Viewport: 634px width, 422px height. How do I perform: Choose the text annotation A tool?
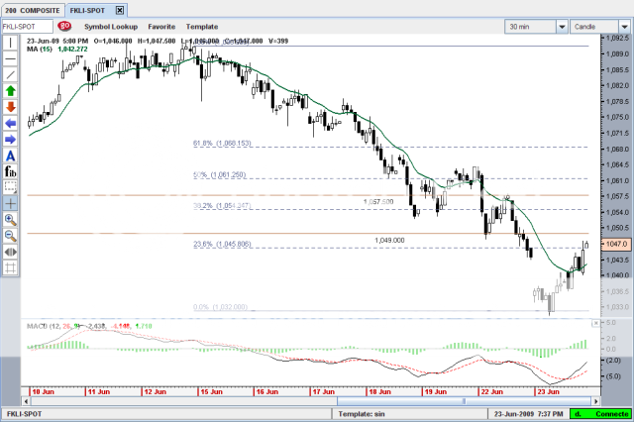[x=11, y=156]
